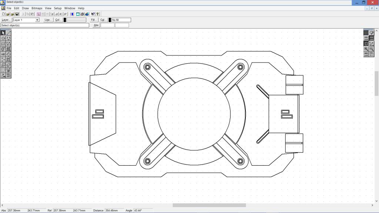The height and width of the screenshot is (213, 379).
Task: Click the Open file folder icon
Action: click(8, 14)
